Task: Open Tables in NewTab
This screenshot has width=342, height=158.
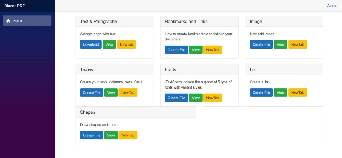Action: (128, 92)
